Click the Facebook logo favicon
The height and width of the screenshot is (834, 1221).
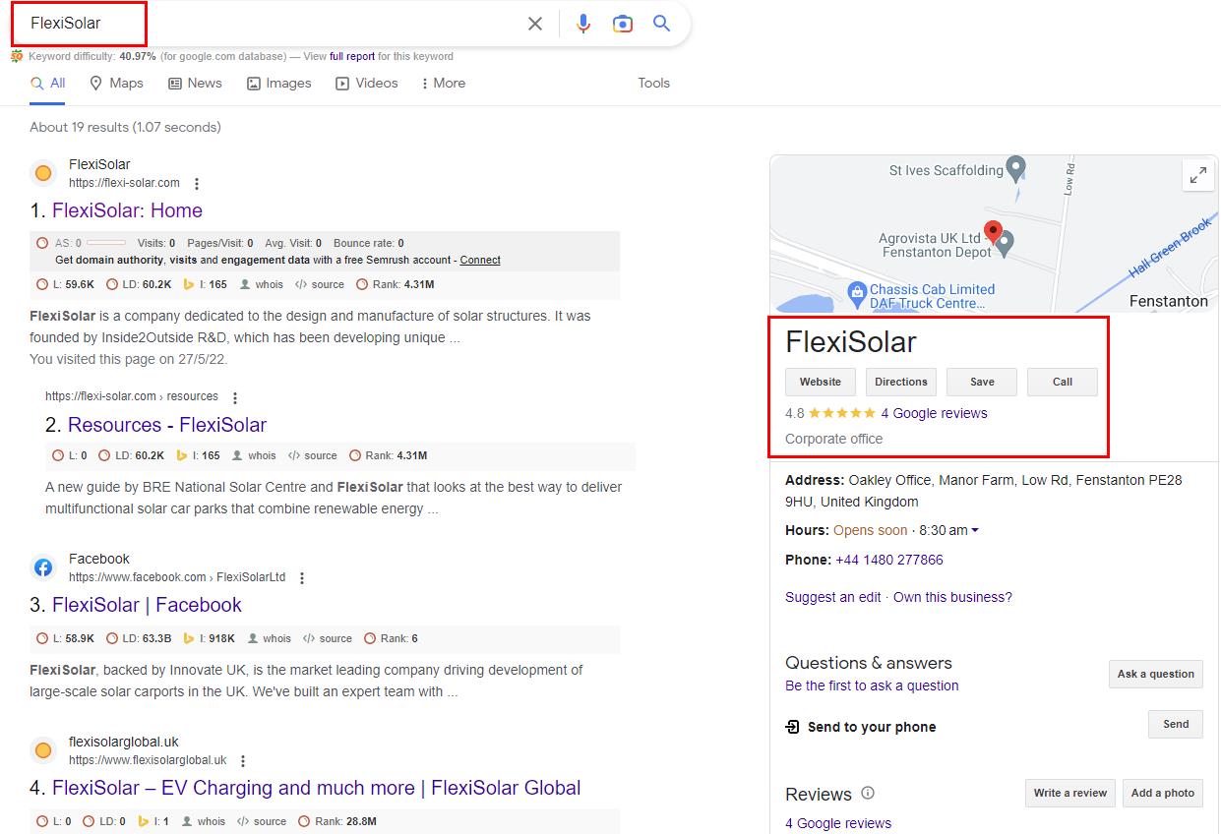pyautogui.click(x=43, y=567)
